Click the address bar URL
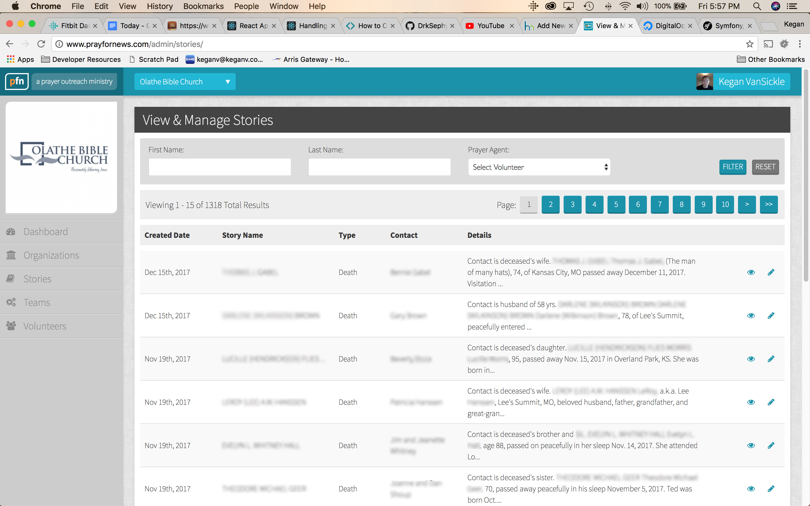This screenshot has height=506, width=810. coord(135,44)
